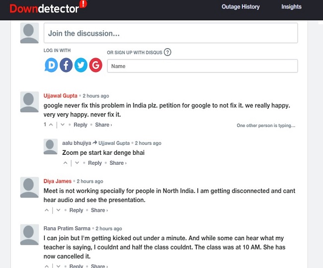Click the Disqus sign-up help question mark
The height and width of the screenshot is (268, 323).
(167, 52)
